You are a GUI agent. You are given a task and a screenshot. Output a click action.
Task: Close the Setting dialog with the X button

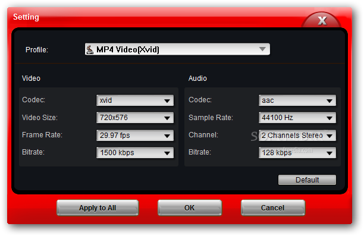(322, 21)
